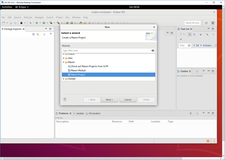The height and width of the screenshot is (160, 225).
Task: Click the Skip All Breakpoints toolbar icon
Action: point(31,23)
